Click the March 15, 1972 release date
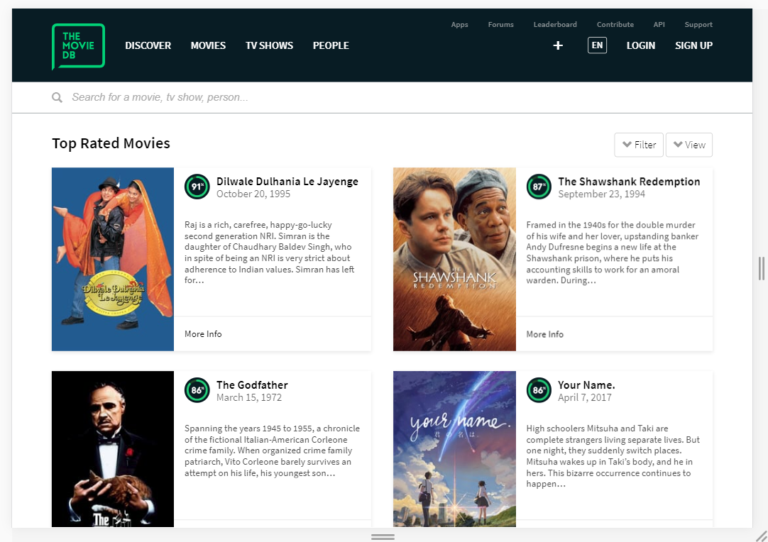Image resolution: width=768 pixels, height=542 pixels. 249,397
